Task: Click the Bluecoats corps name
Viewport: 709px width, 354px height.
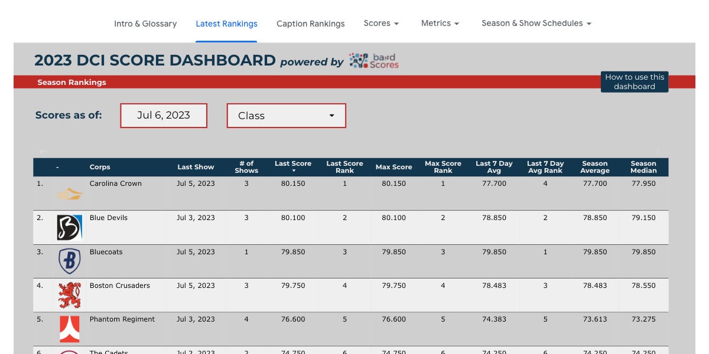Action: pos(106,252)
